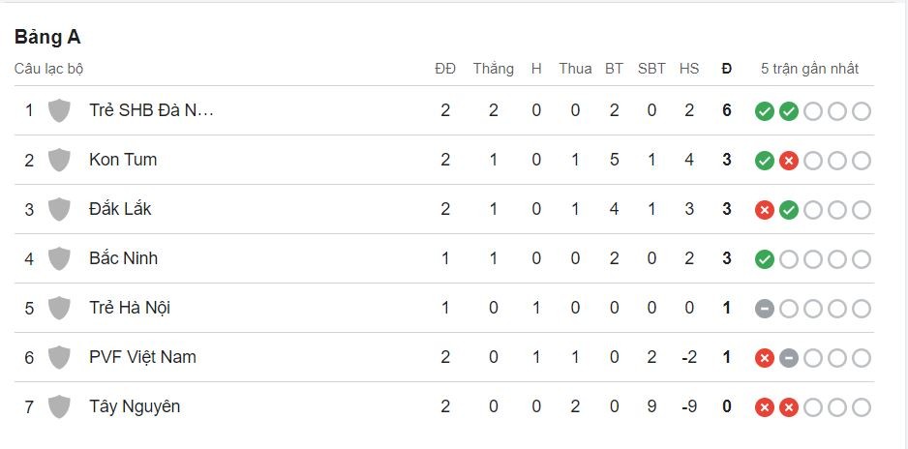The height and width of the screenshot is (449, 908).
Task: Click the Đ points column header
Action: [x=727, y=69]
